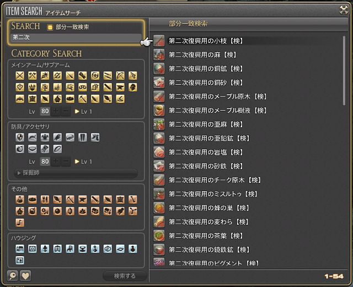This screenshot has width=353, height=287.
Task: Select the copper anvil metal materials category
Action: click(82, 199)
